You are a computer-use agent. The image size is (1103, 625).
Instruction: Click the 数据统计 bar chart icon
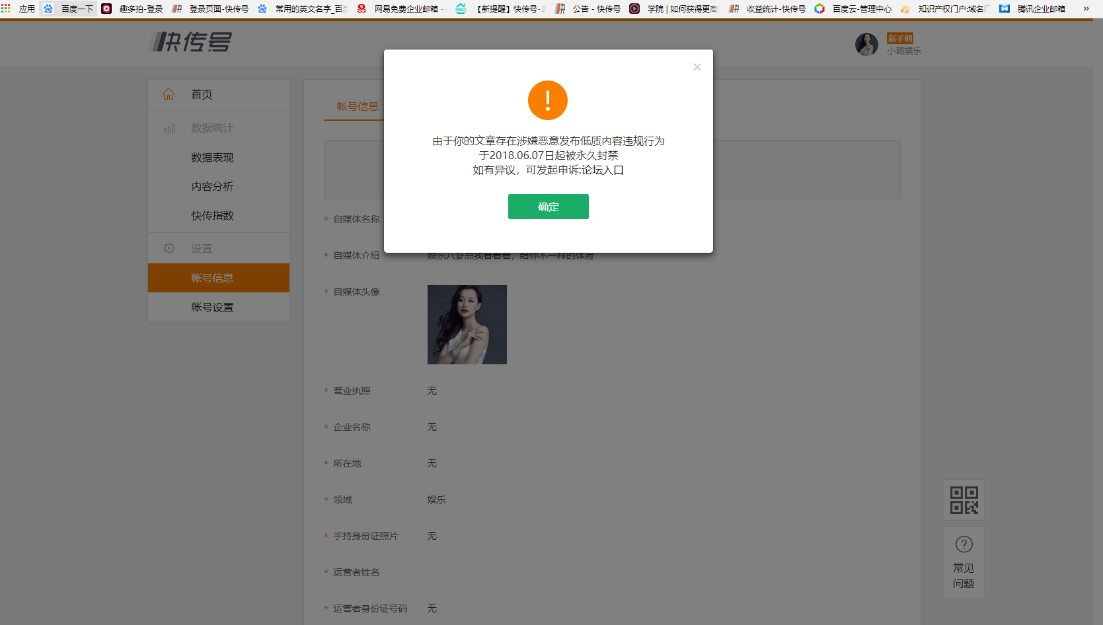coord(169,127)
